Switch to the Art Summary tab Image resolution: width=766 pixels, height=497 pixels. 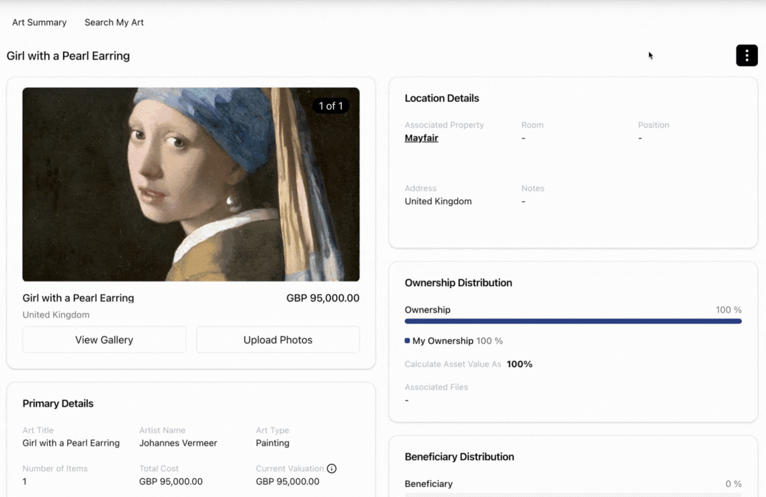[39, 22]
